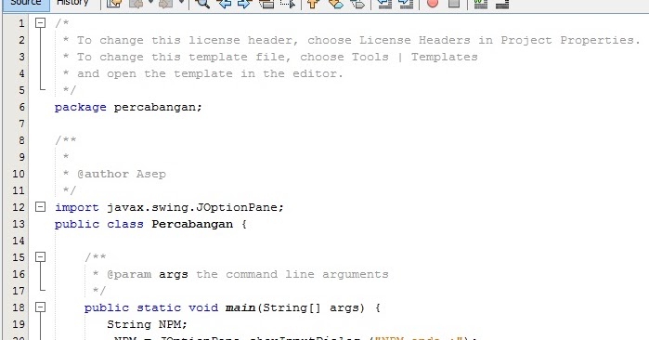
Task: Click the class name 'Percabangan' on line 13
Action: [192, 224]
